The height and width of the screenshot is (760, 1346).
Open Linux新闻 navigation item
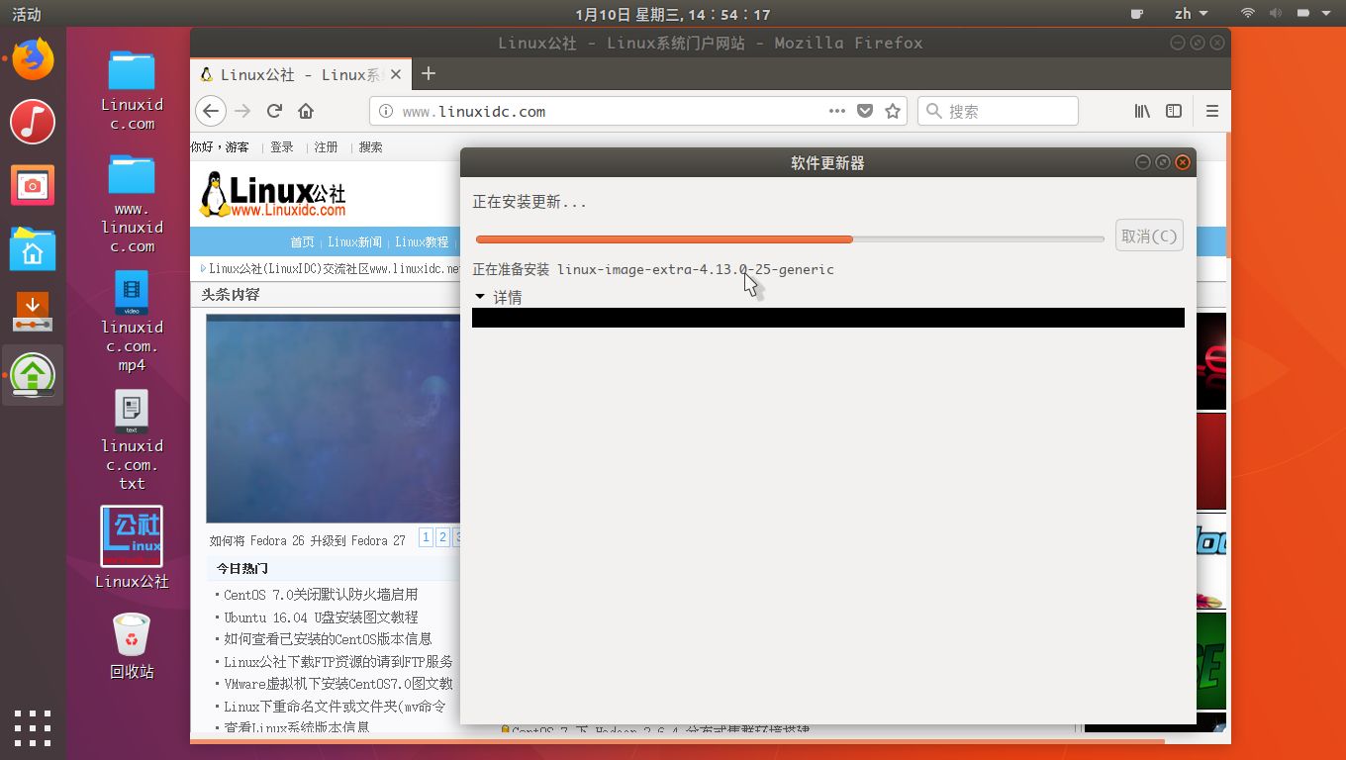click(354, 241)
